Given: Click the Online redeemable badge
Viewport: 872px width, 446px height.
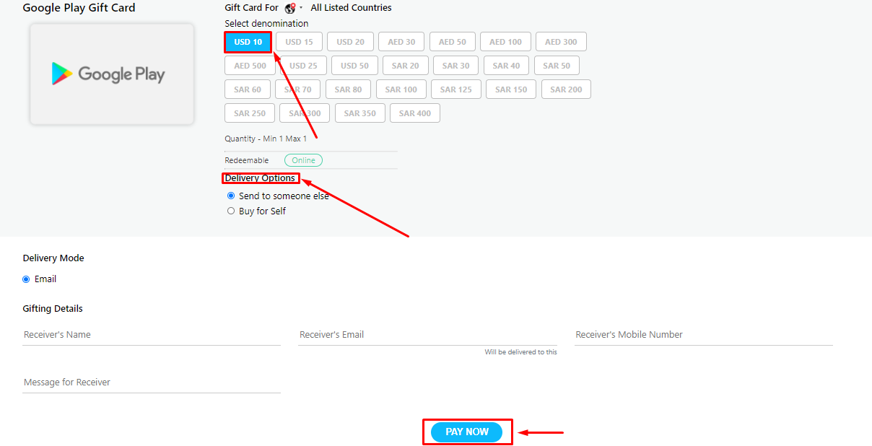Looking at the screenshot, I should click(x=303, y=160).
